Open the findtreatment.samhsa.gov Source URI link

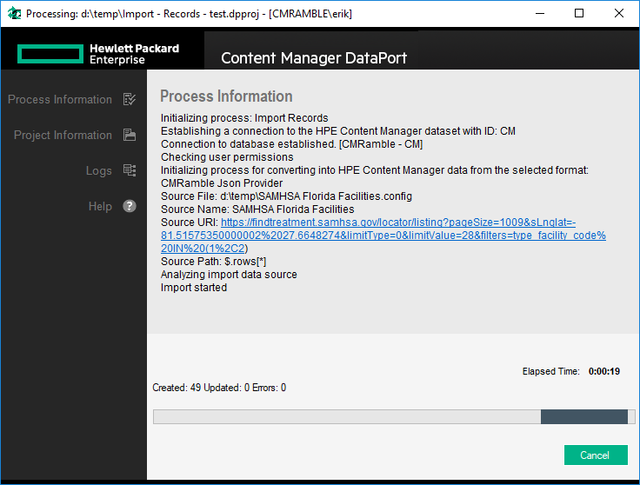383,236
